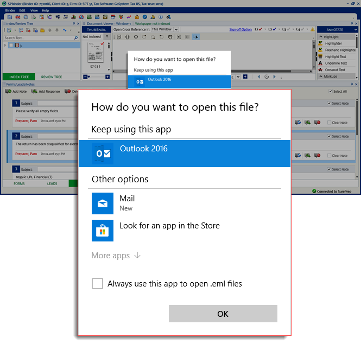Open the Not Indexed filter dropdown
Screen dimensions: 361x344
107,36
